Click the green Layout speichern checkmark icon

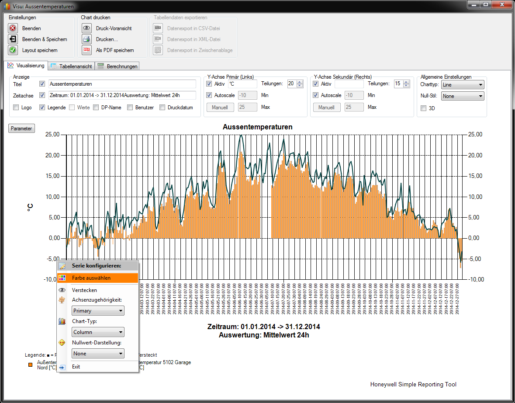coord(13,50)
